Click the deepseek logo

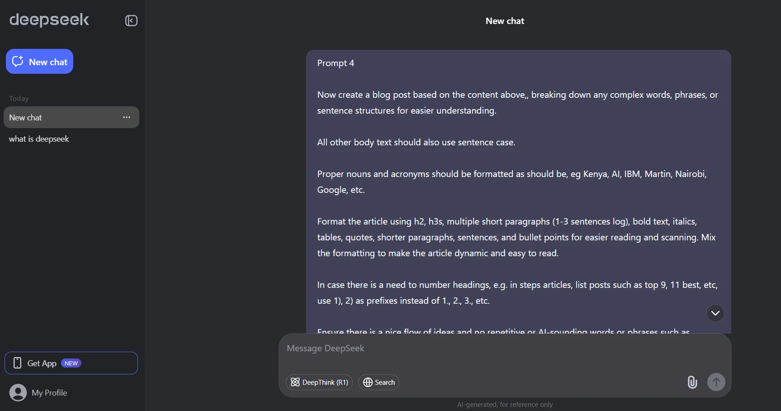49,20
